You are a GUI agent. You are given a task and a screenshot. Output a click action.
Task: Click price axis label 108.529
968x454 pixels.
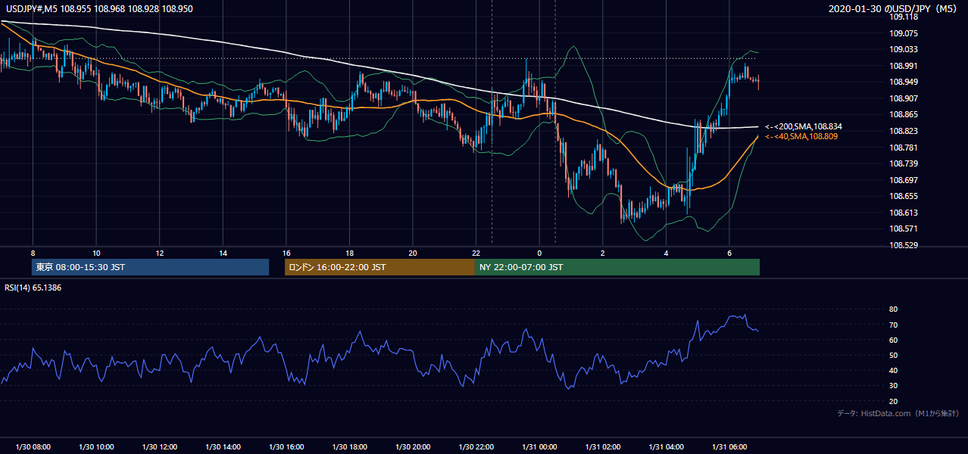click(x=903, y=245)
